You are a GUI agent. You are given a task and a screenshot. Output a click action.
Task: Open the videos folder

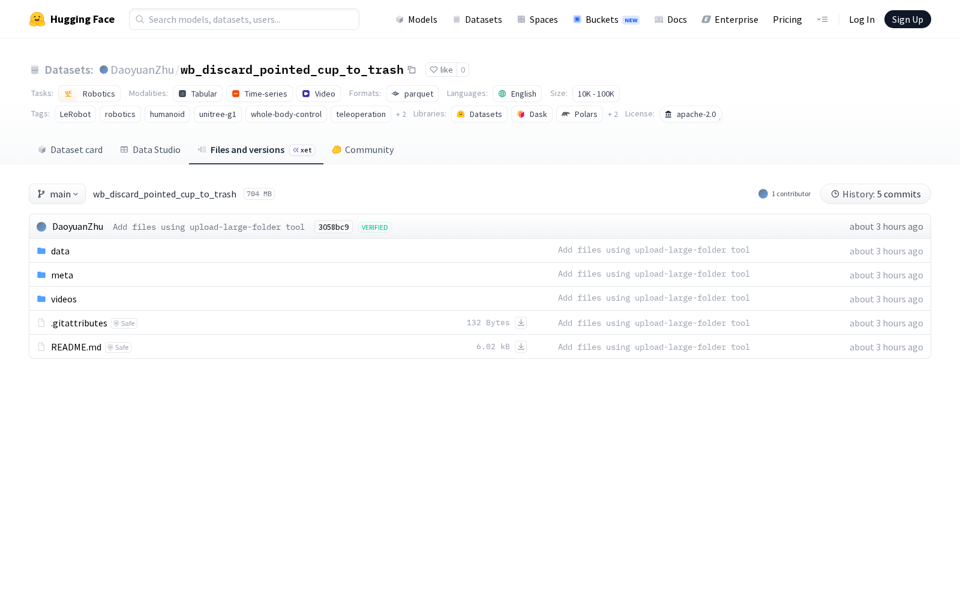(64, 299)
